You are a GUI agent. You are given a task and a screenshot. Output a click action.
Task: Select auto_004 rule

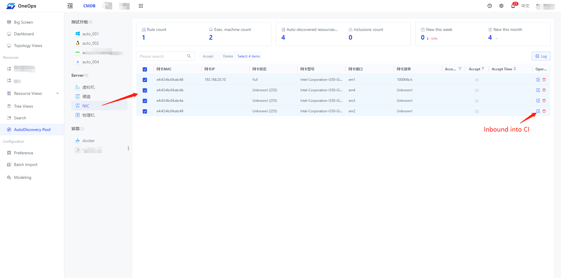tap(90, 62)
